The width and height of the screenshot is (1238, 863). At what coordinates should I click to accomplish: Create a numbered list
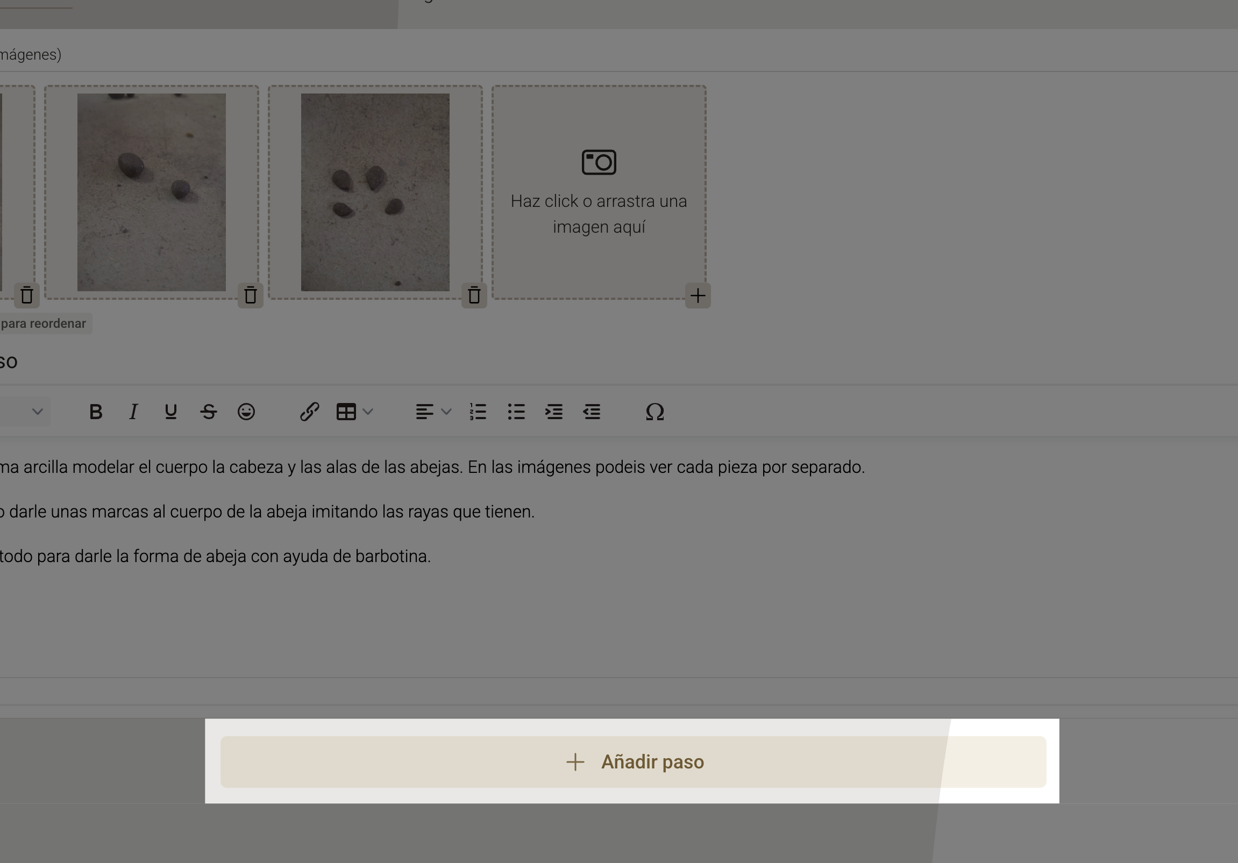pos(478,412)
